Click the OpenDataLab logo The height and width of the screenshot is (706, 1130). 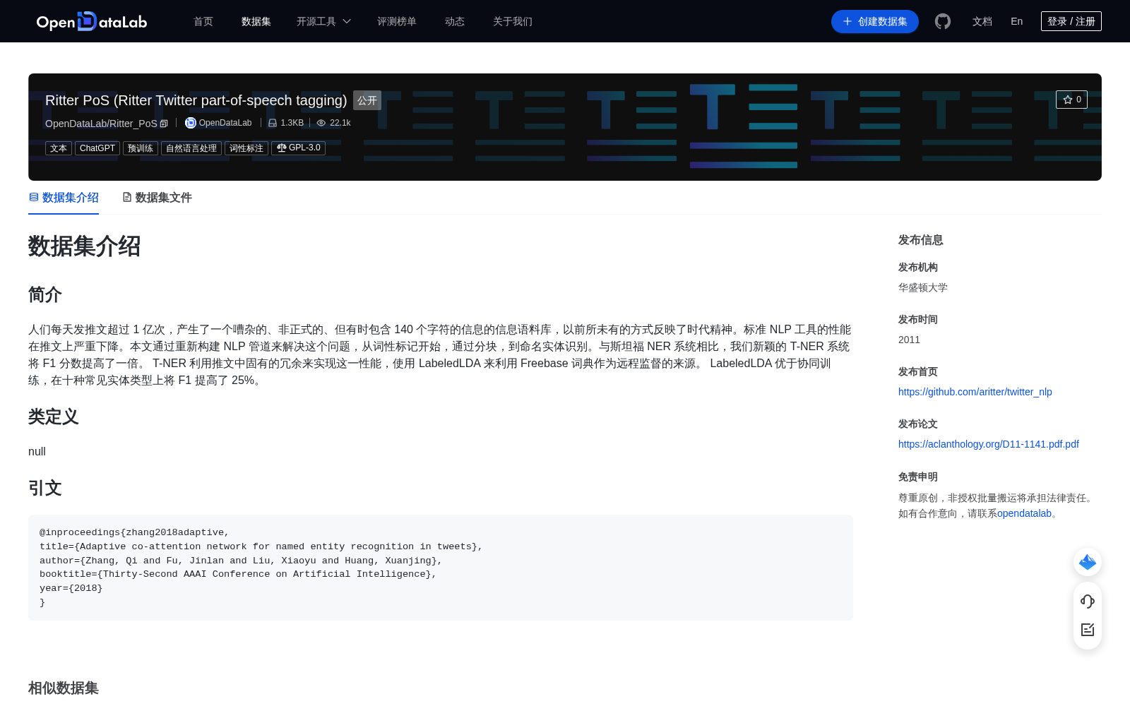(x=92, y=21)
